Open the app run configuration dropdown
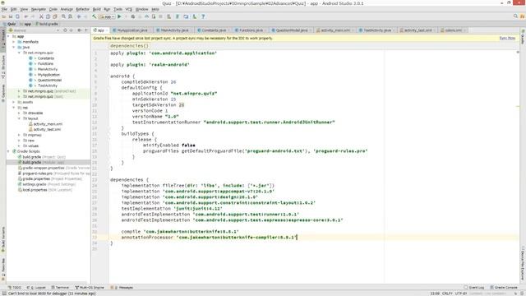 click(x=107, y=16)
